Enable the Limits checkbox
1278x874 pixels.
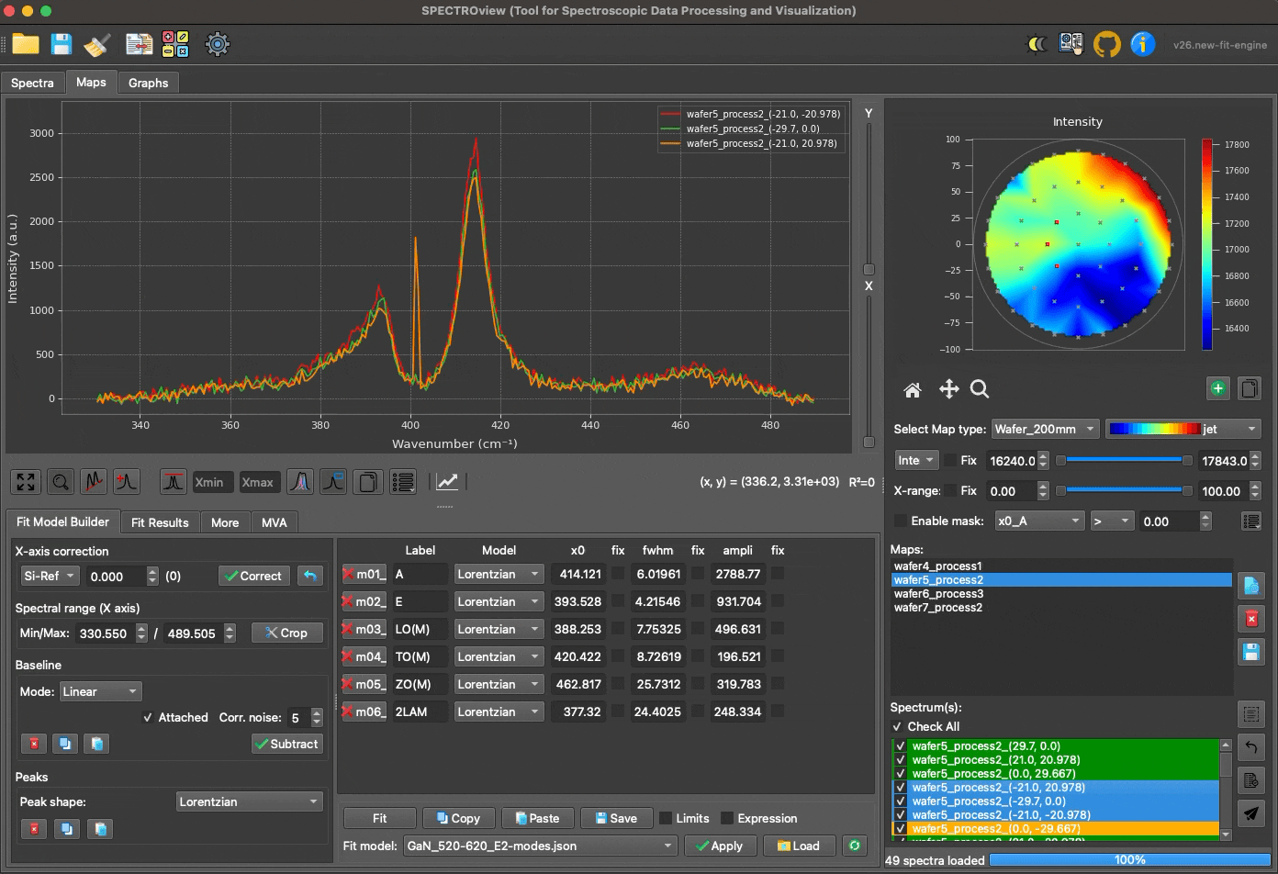667,818
